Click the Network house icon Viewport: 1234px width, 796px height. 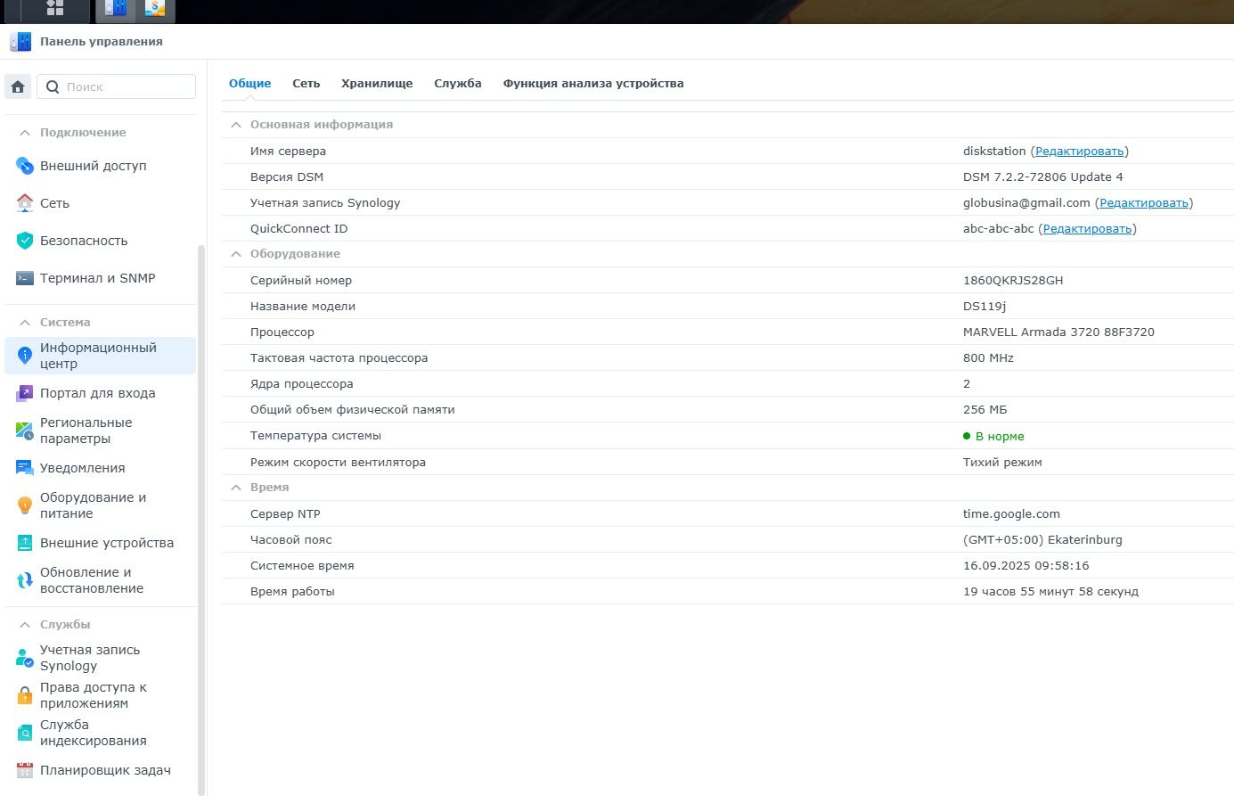25,203
